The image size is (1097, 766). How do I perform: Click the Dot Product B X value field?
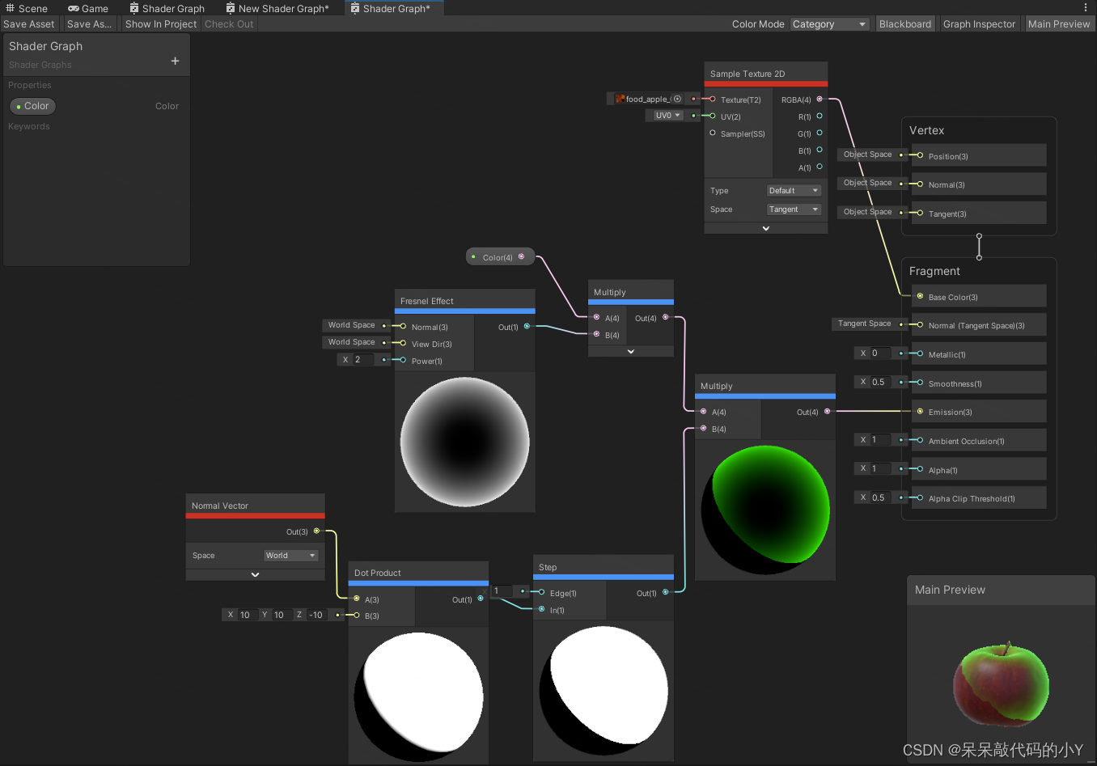[x=248, y=615]
